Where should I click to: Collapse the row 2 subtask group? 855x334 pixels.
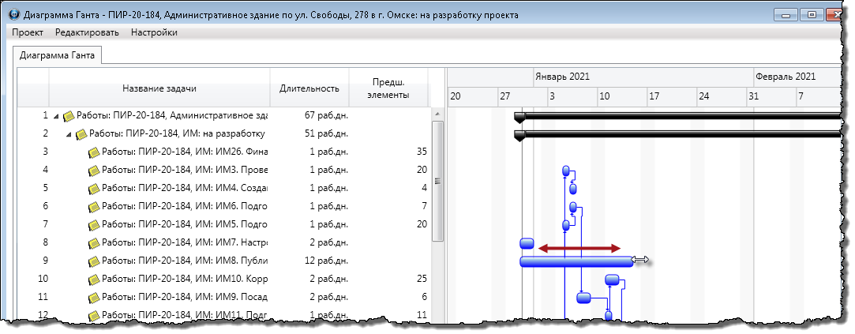(x=69, y=134)
